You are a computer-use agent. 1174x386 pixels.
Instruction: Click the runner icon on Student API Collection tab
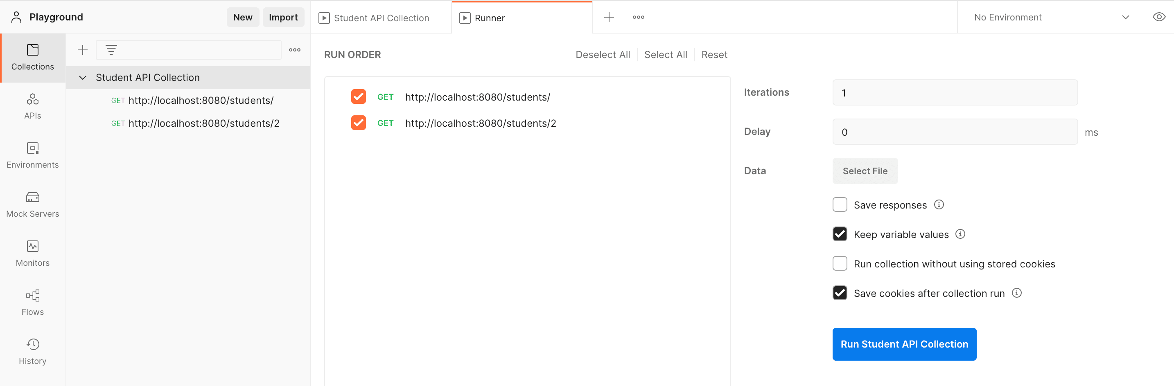pos(324,18)
